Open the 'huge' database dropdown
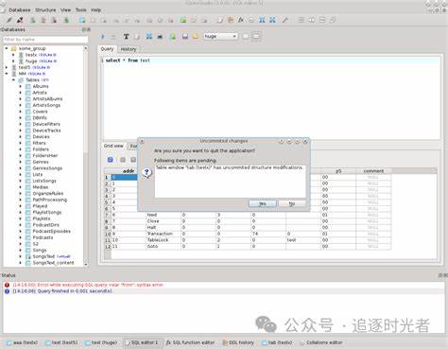Image resolution: width=448 pixels, height=349 pixels. (x=220, y=37)
